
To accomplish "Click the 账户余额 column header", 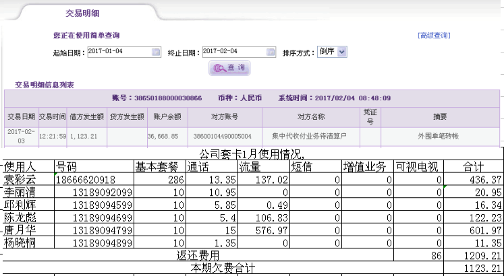I will pyautogui.click(x=165, y=116).
